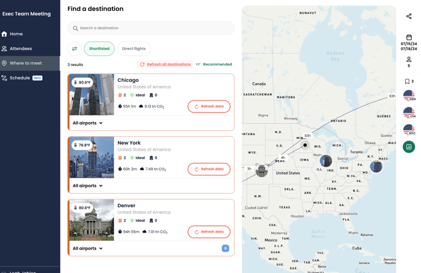This screenshot has height=273, width=421.
Task: Click the New York Ideal shield icon
Action: coord(132,158)
